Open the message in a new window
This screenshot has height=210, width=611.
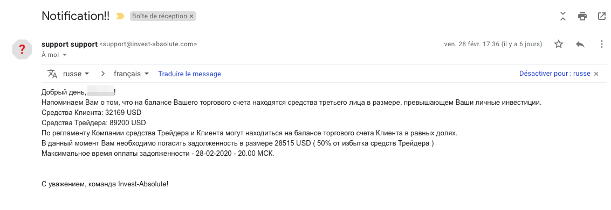[601, 16]
